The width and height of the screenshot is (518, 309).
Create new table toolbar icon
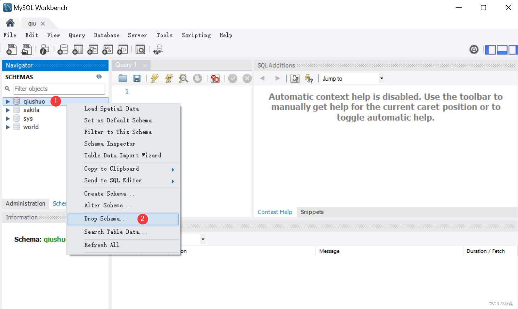click(78, 50)
